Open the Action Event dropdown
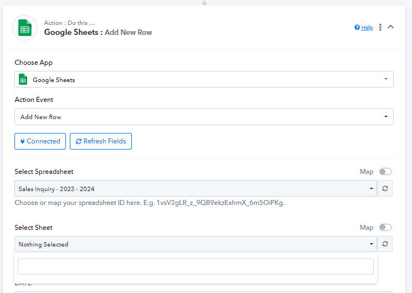 click(204, 116)
